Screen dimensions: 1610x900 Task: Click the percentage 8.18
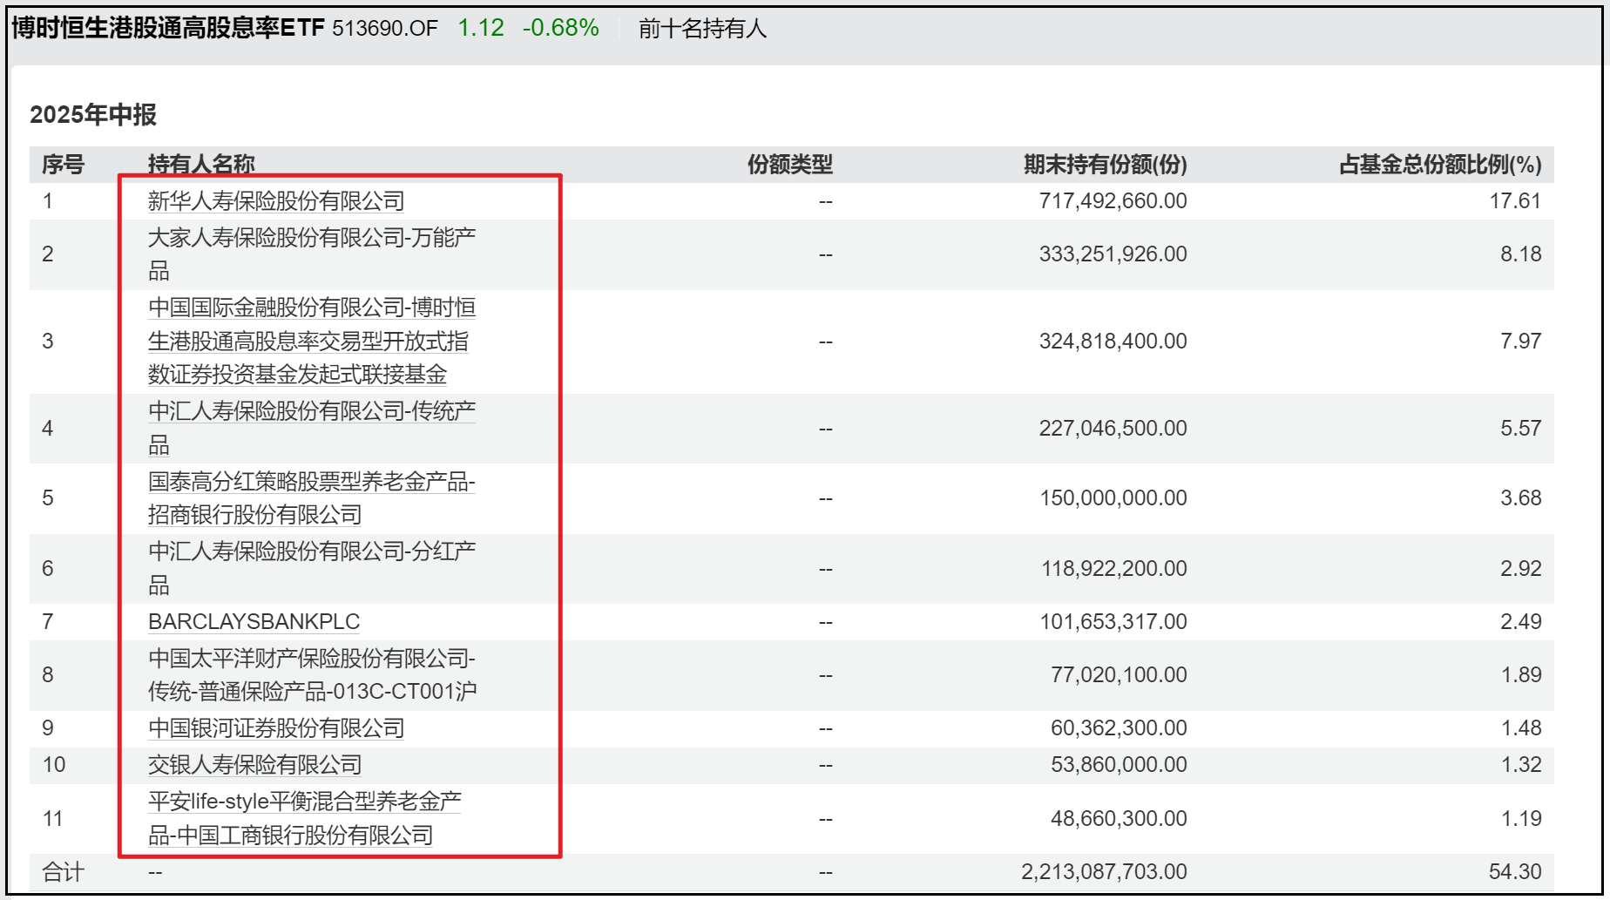(x=1520, y=254)
